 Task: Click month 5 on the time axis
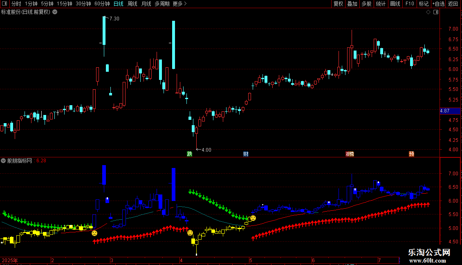[x=251, y=260]
